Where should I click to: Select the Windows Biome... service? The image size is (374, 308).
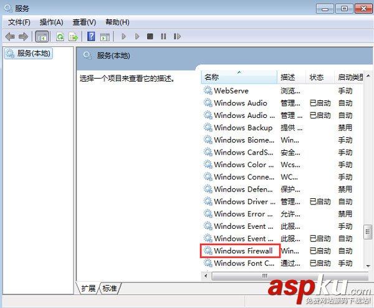coord(282,140)
